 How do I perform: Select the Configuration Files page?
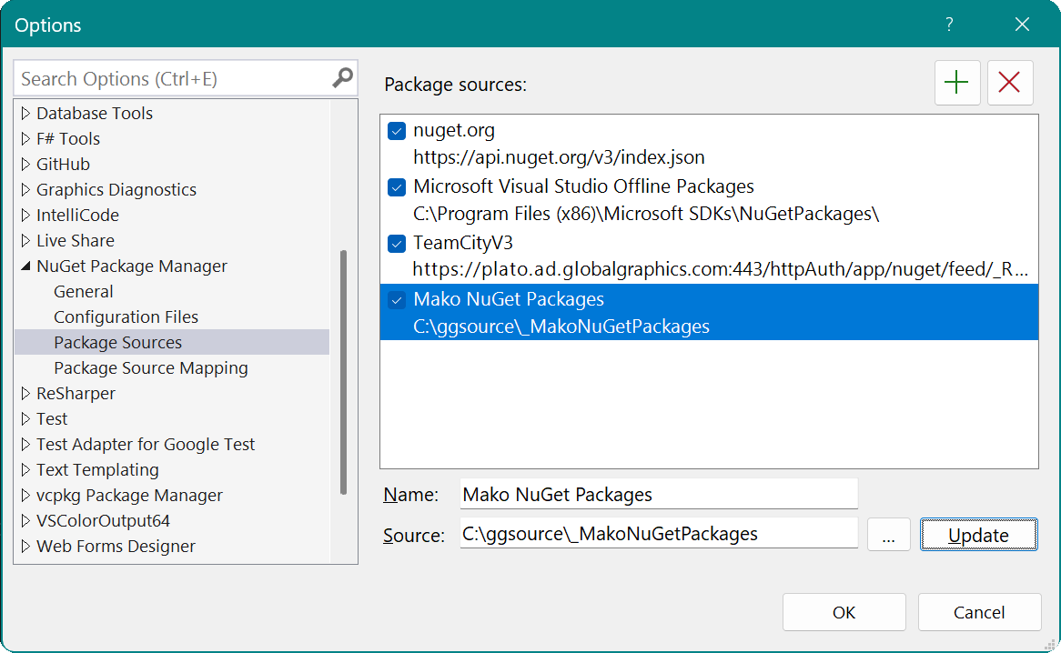pyautogui.click(x=126, y=317)
